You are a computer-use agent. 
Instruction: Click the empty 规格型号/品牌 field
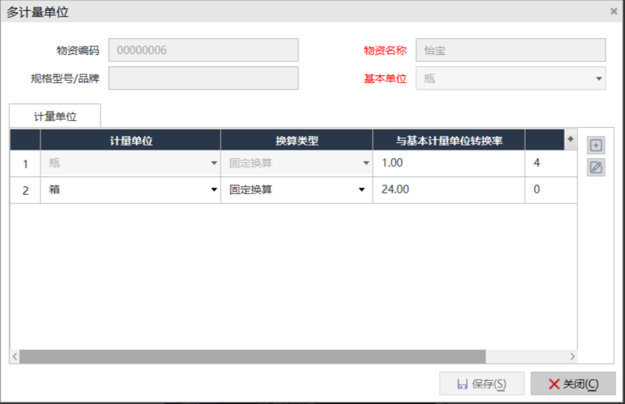[x=203, y=78]
